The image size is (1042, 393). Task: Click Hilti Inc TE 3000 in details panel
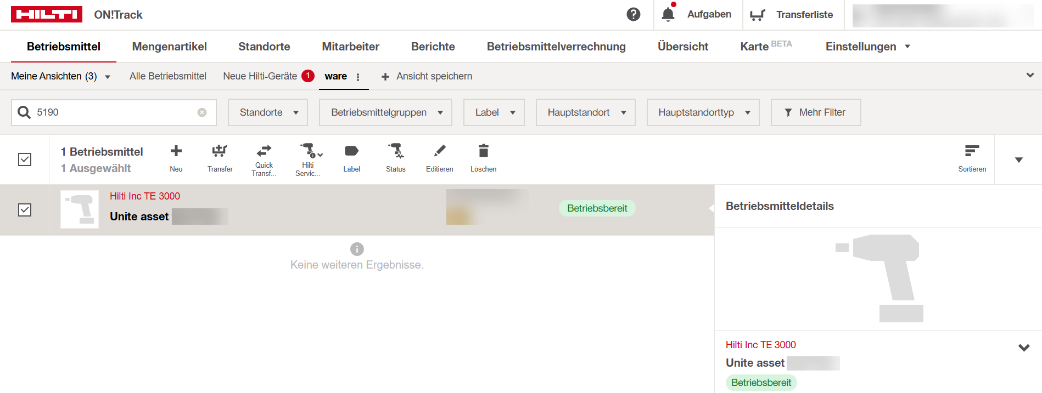(761, 345)
